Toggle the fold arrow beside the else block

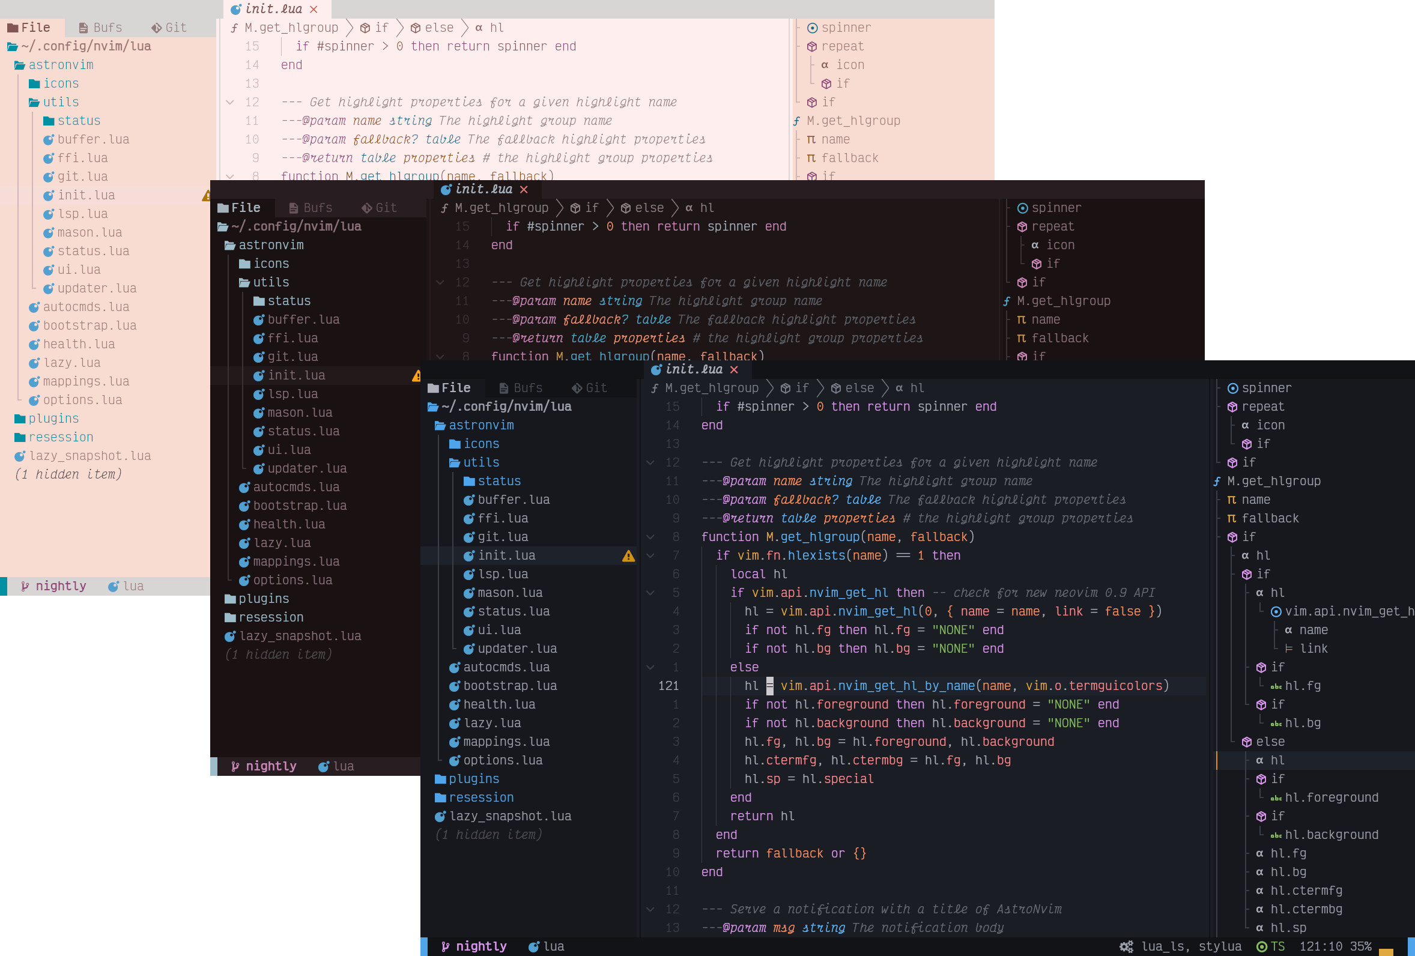tap(651, 667)
